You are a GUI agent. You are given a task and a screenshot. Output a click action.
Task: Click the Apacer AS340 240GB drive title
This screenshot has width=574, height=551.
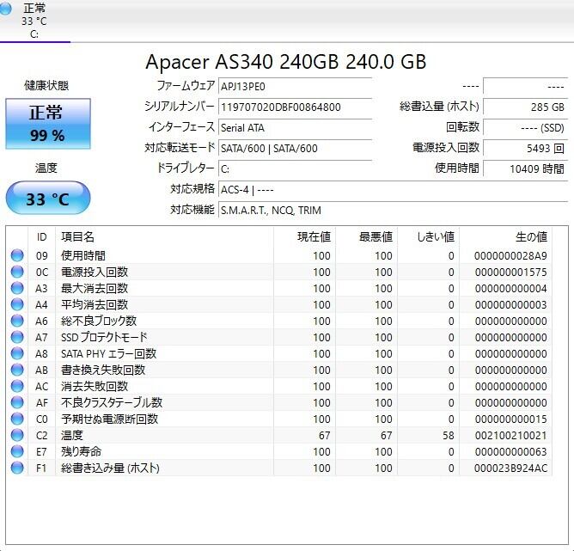click(286, 62)
